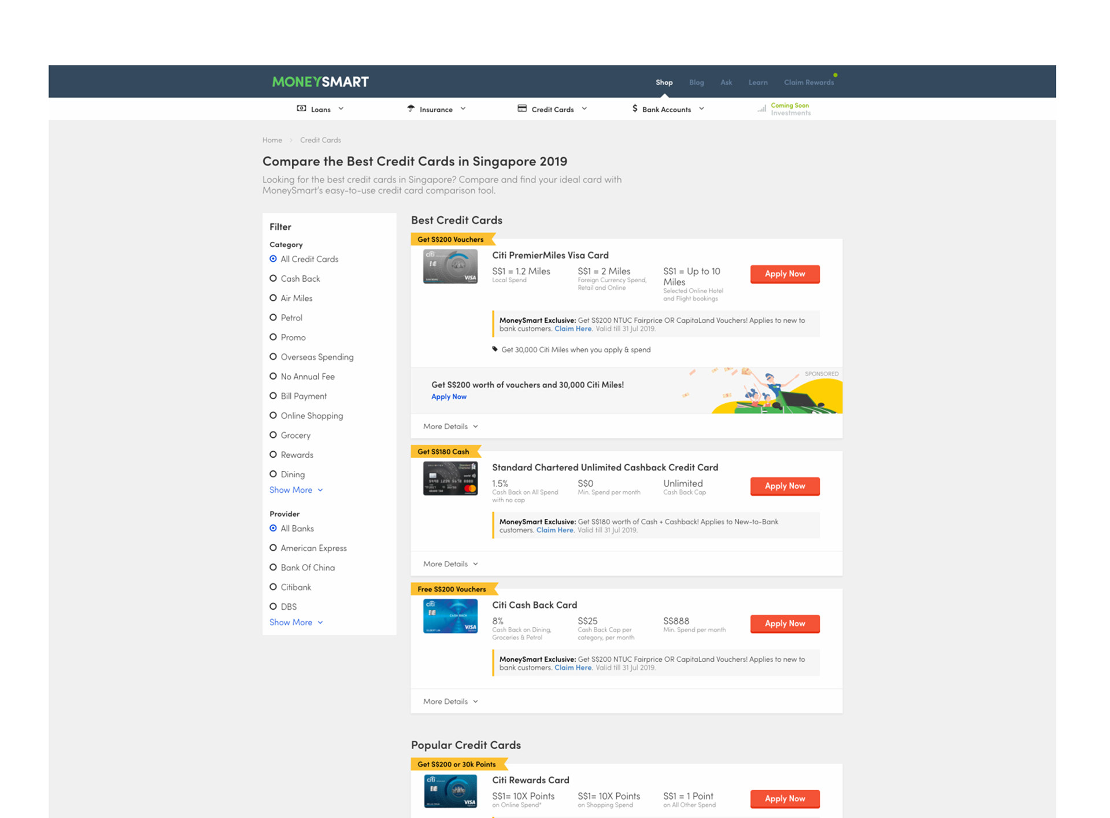1110x818 pixels.
Task: Open the Citi PremierMiles Visa card image
Action: [450, 266]
